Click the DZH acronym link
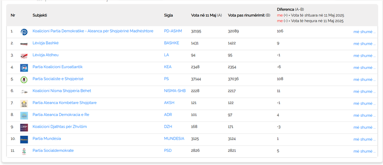 [168, 126]
